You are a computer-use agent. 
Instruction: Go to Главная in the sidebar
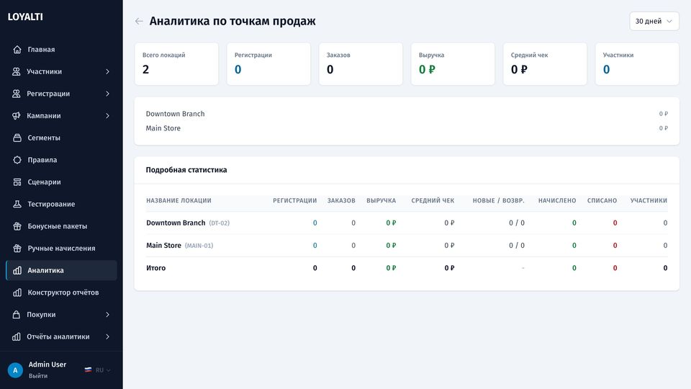tap(61, 50)
